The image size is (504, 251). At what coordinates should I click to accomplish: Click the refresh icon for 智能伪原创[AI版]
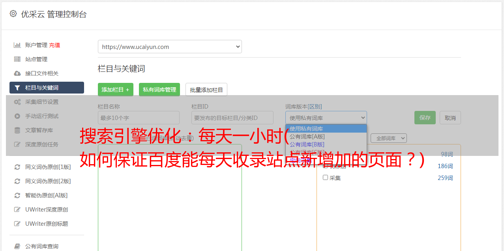17,195
